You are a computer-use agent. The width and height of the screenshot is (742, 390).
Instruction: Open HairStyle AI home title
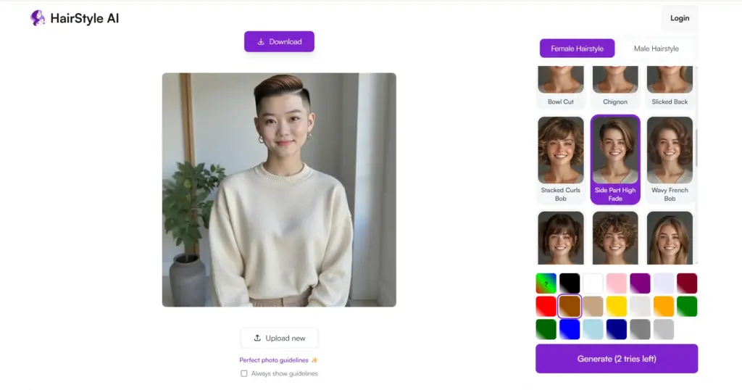[84, 18]
